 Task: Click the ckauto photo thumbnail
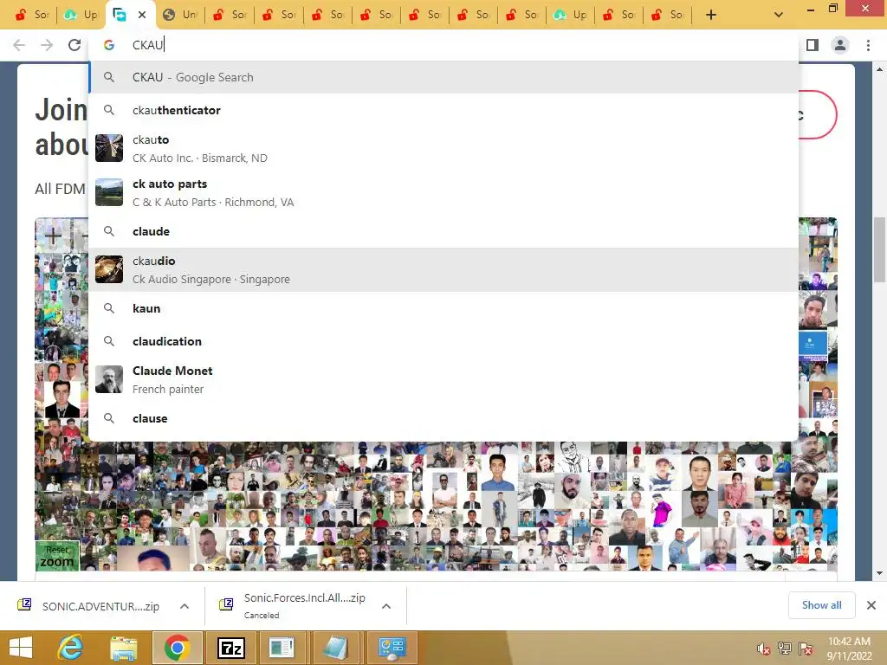109,148
